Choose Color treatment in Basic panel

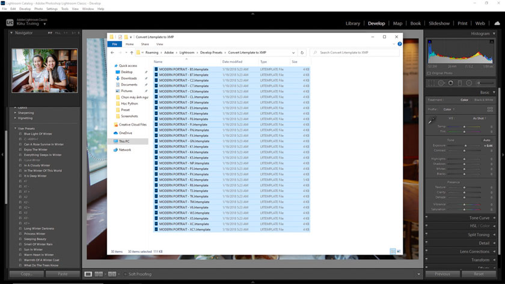464,100
